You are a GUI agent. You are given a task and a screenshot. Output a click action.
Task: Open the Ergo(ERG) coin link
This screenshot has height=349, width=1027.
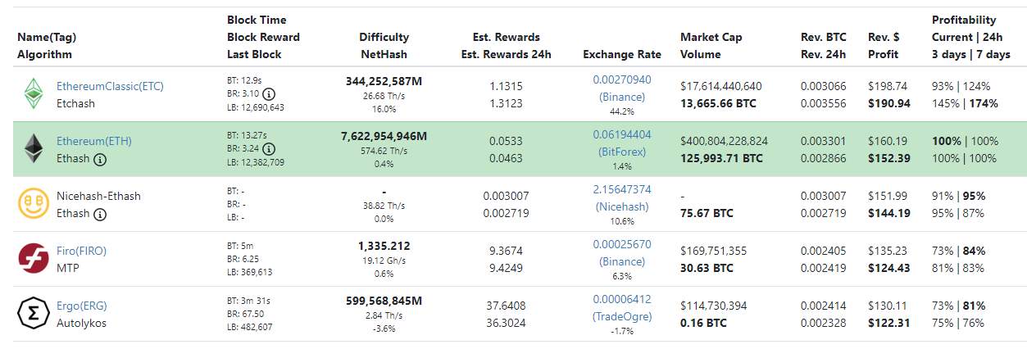81,306
